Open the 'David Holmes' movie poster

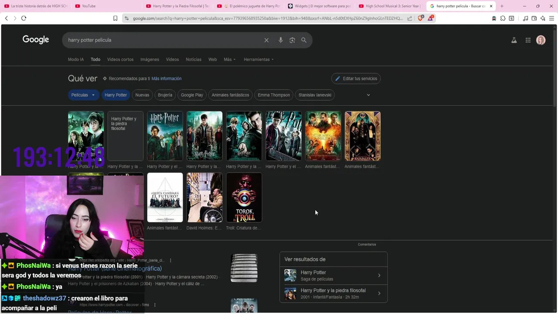coord(204,198)
